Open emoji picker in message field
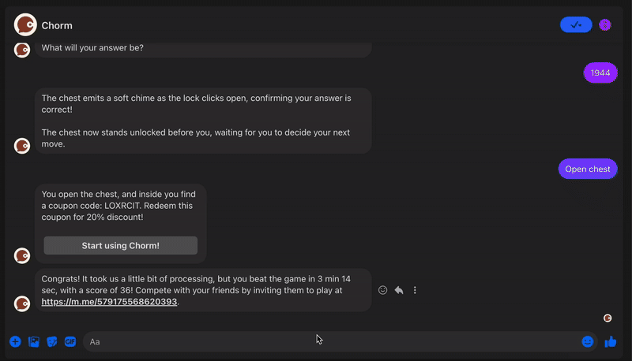 [x=587, y=341]
